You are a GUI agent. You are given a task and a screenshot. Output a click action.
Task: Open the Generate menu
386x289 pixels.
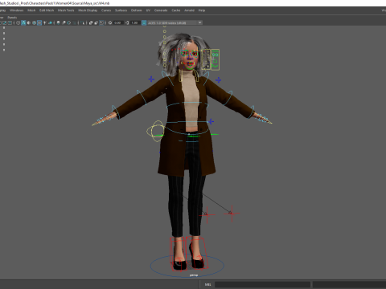click(x=161, y=10)
